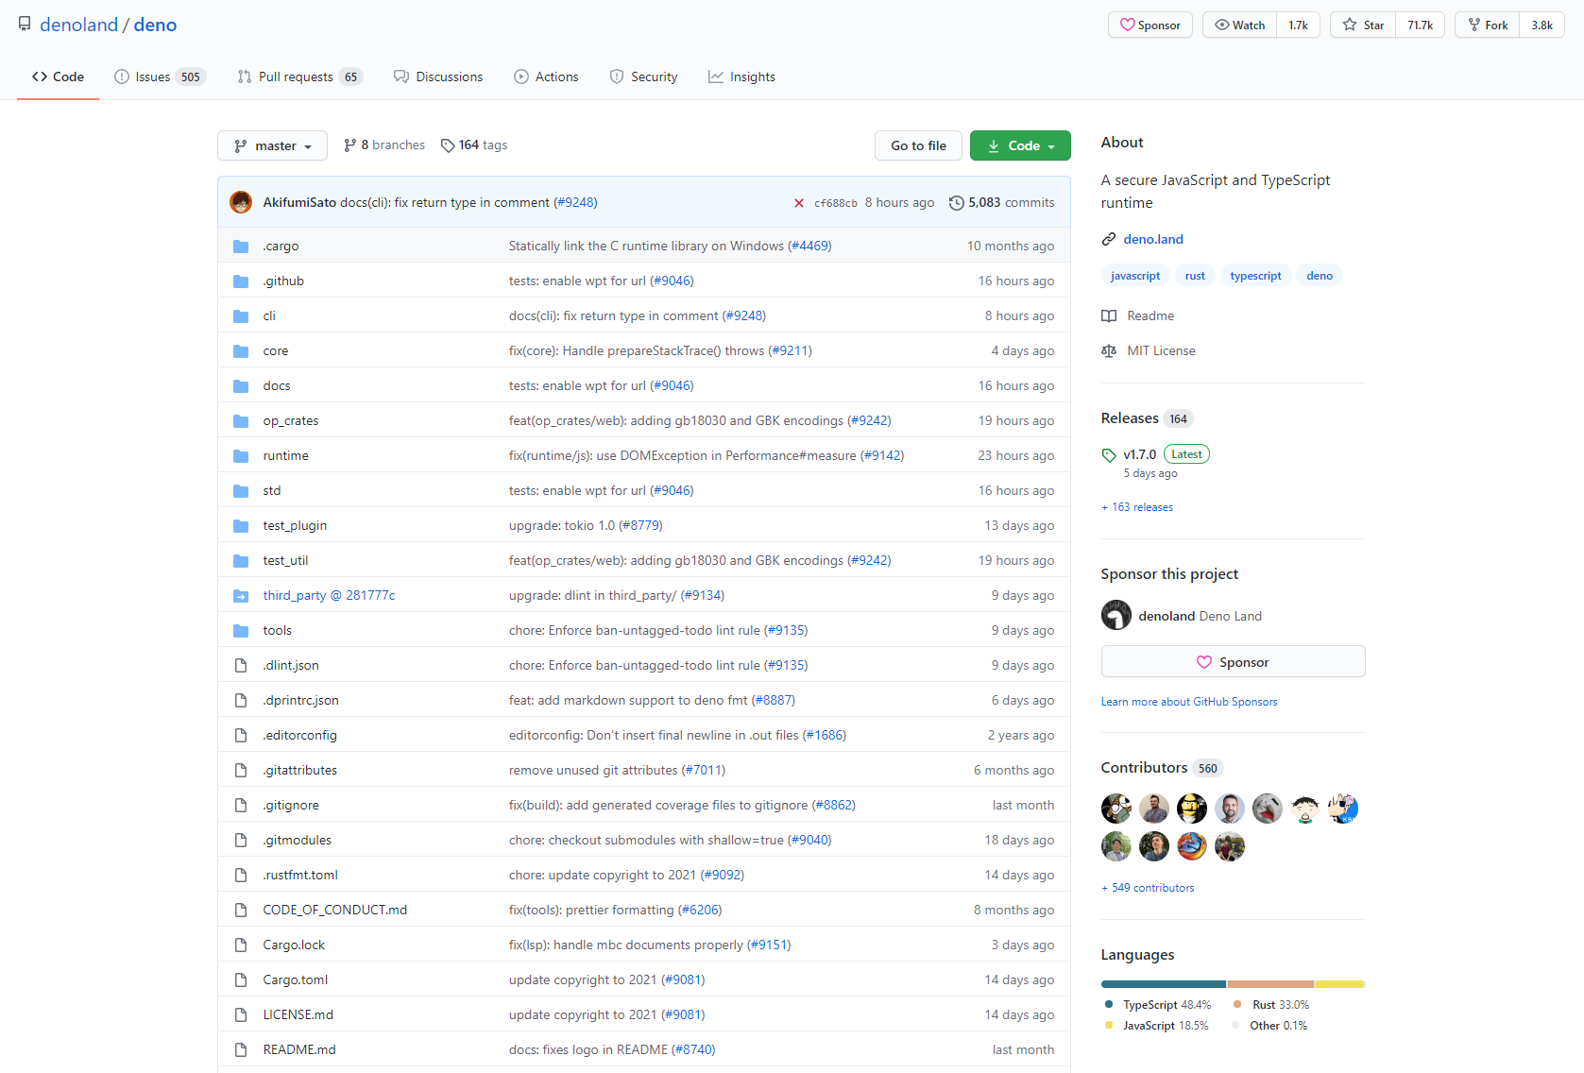
Task: Click the MIT License scale icon
Action: 1109,351
